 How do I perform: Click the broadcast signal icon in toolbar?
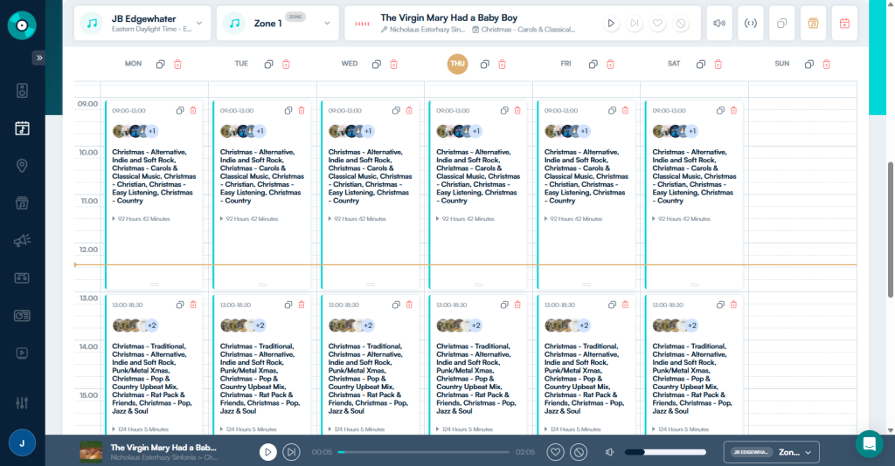tap(751, 24)
